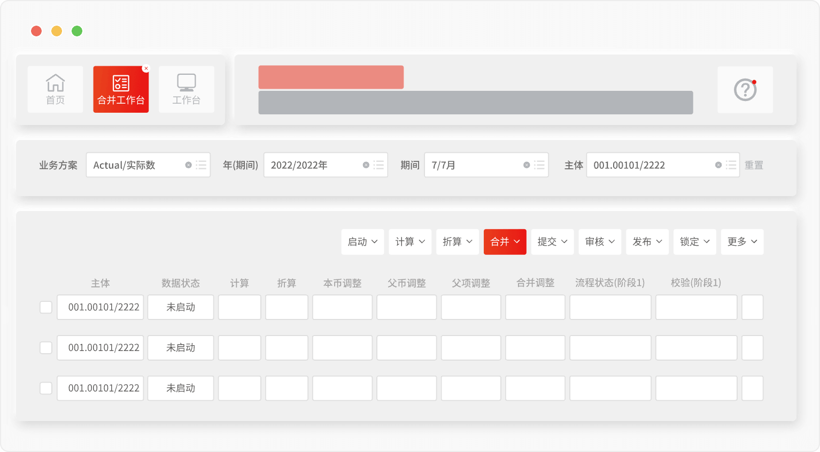Clear the 业务方案 field value
820x452 pixels.
tap(188, 165)
